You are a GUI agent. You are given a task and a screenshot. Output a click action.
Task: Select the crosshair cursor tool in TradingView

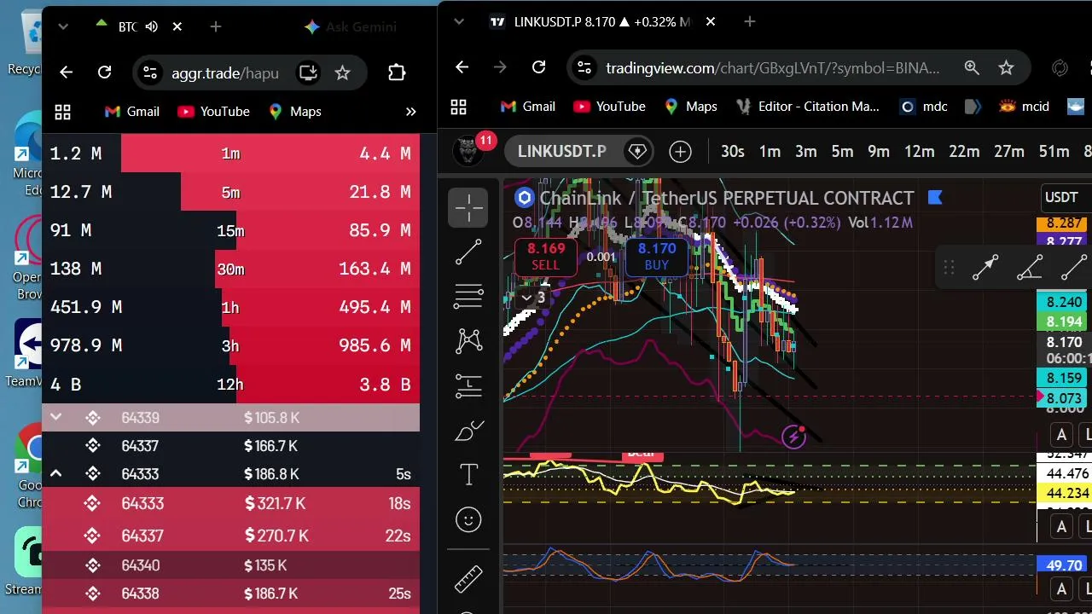click(468, 208)
